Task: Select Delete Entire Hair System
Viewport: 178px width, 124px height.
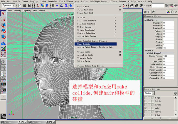Action: (x=90, y=66)
